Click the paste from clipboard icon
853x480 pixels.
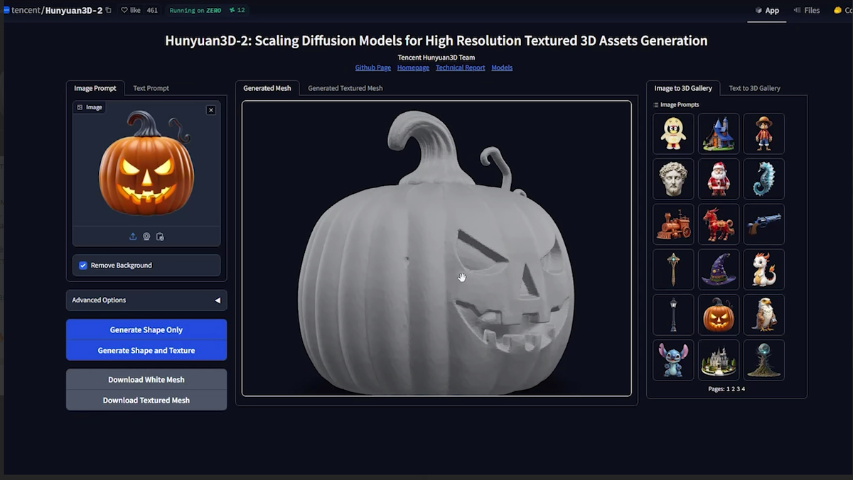pyautogui.click(x=160, y=236)
